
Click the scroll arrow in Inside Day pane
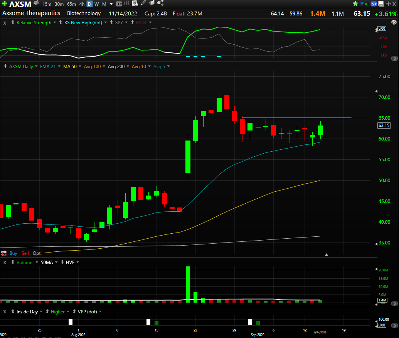tap(394, 325)
